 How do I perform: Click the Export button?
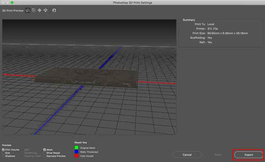pos(249,155)
